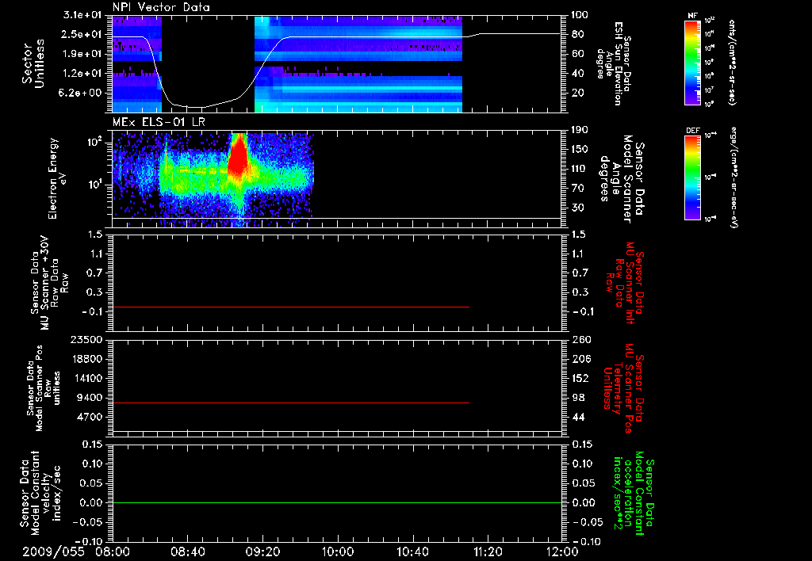
Task: Select the 'MU Scanner +30V Raw Data' label
Action: (x=50, y=283)
